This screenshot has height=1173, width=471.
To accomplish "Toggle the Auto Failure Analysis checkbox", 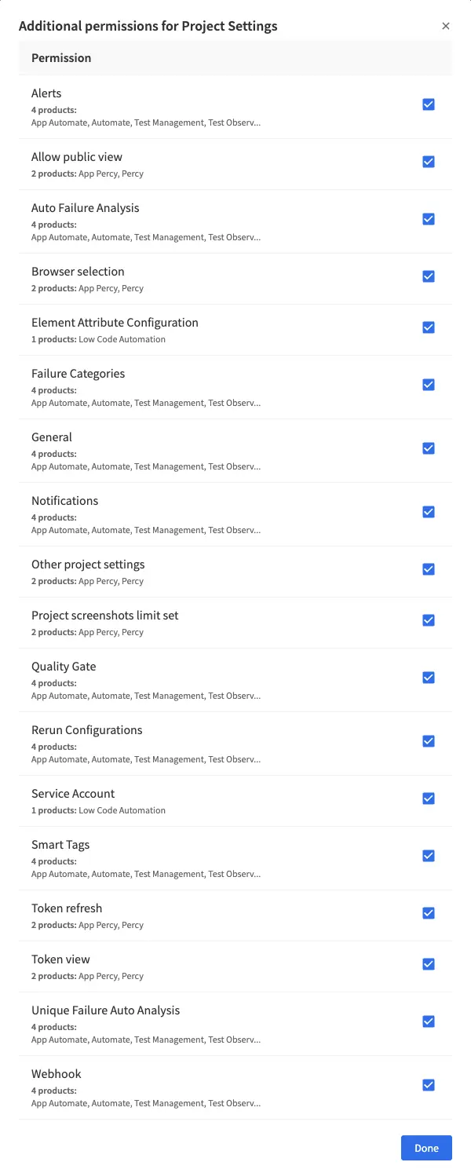I will point(429,218).
